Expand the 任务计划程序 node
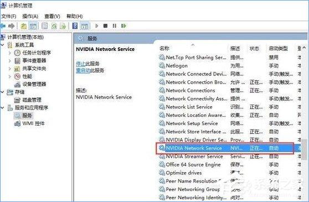The image size is (309, 202). tap(10, 53)
